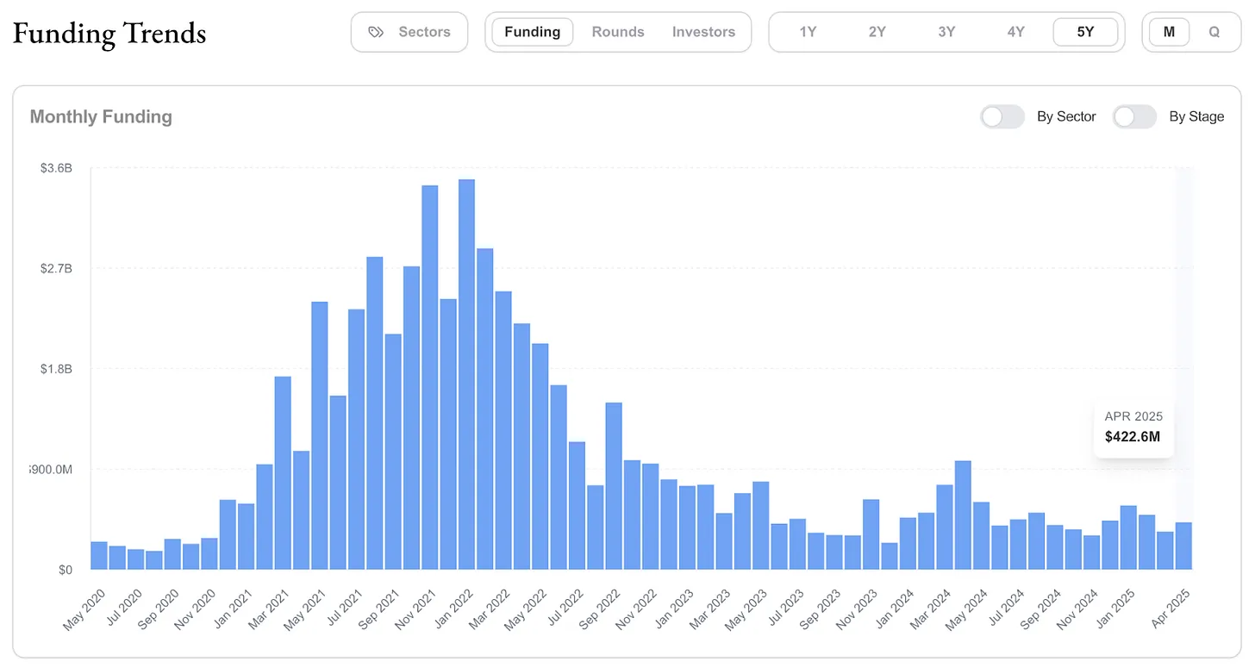Image resolution: width=1255 pixels, height=668 pixels.
Task: Select the 1Y time range
Action: coord(808,32)
